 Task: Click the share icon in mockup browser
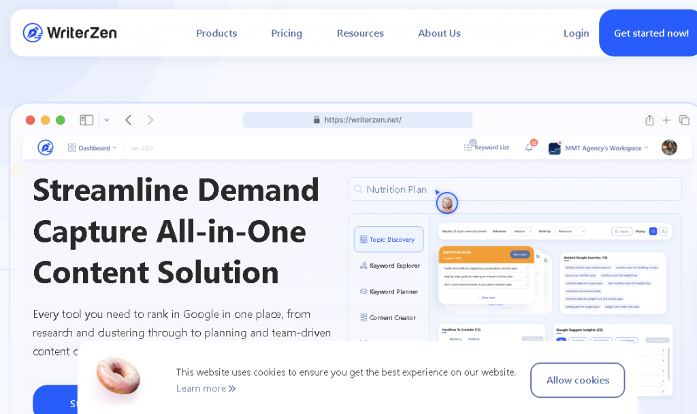[x=649, y=120]
